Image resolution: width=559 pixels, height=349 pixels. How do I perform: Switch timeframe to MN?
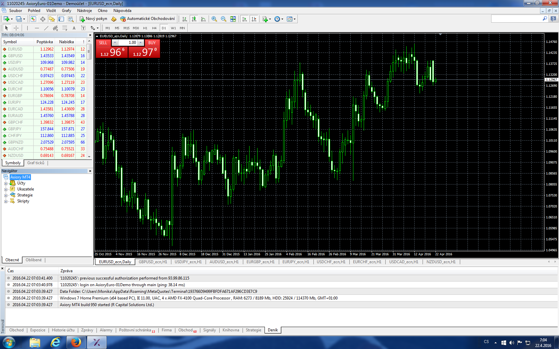[x=182, y=28]
